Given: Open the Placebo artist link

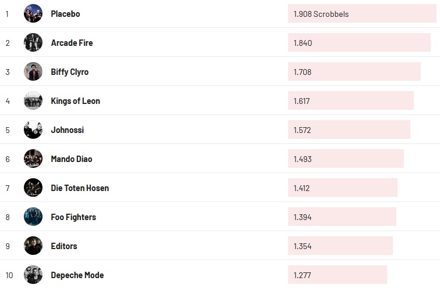Looking at the screenshot, I should pyautogui.click(x=65, y=13).
